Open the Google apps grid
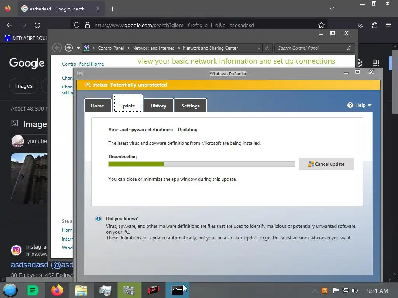Screen dimensions: 398x298 [x=376, y=63]
